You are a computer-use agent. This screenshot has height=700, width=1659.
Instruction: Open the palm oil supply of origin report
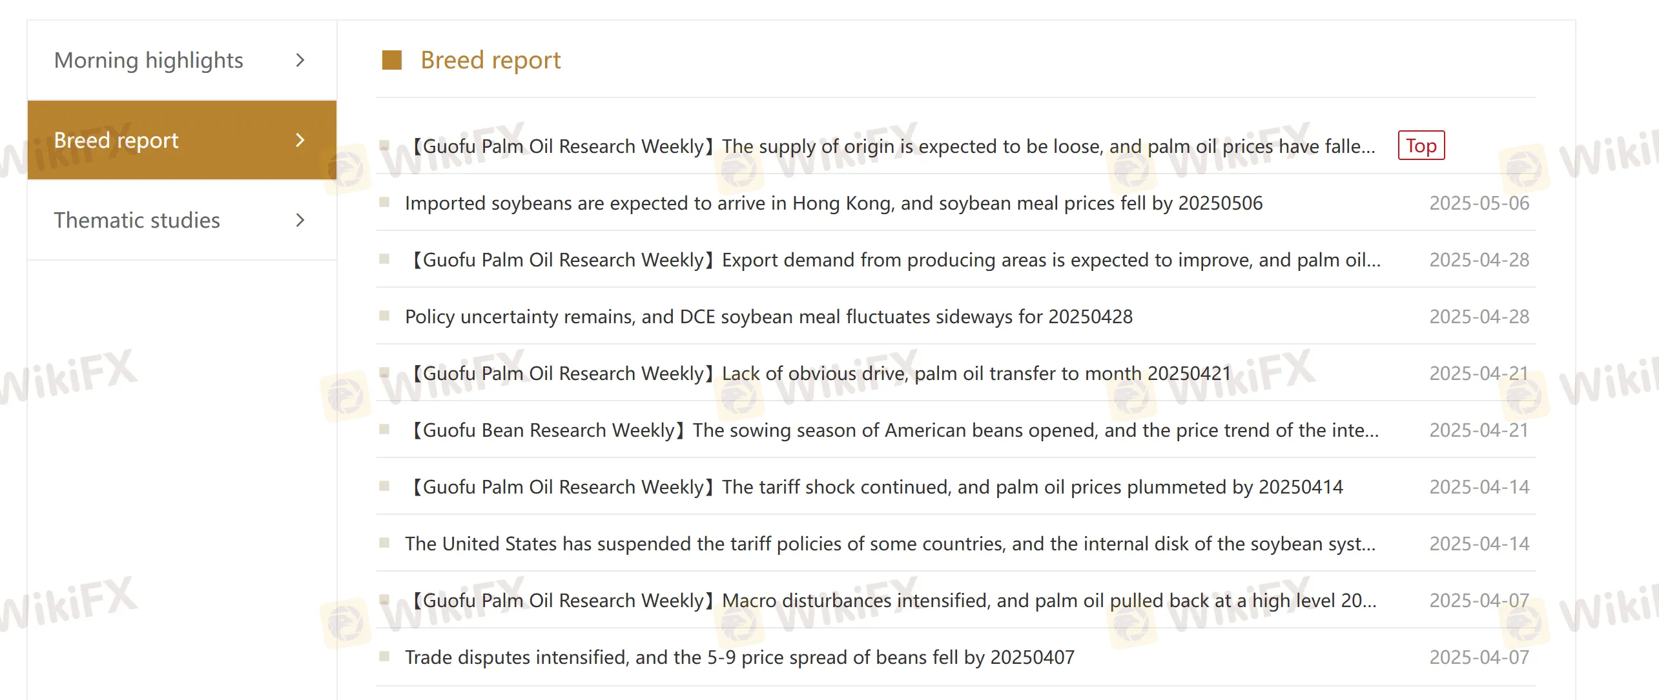tap(891, 146)
